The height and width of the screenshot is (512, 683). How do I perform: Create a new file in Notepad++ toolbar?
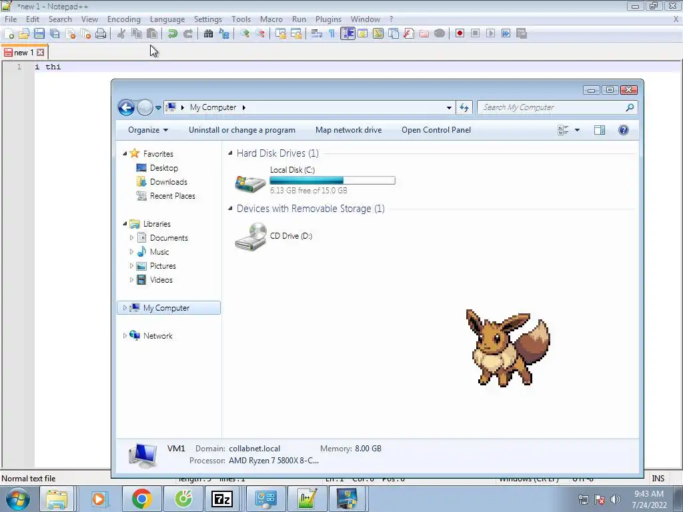point(9,33)
